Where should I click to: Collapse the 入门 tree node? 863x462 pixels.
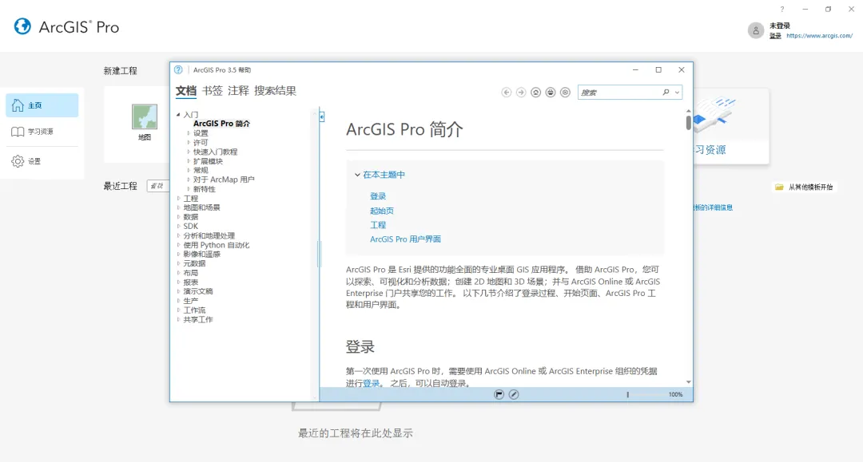[178, 114]
